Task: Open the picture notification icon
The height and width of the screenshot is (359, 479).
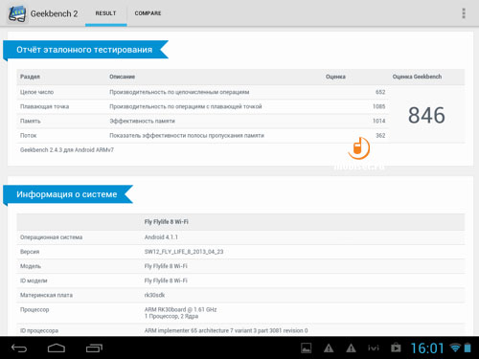Action: pyautogui.click(x=307, y=348)
